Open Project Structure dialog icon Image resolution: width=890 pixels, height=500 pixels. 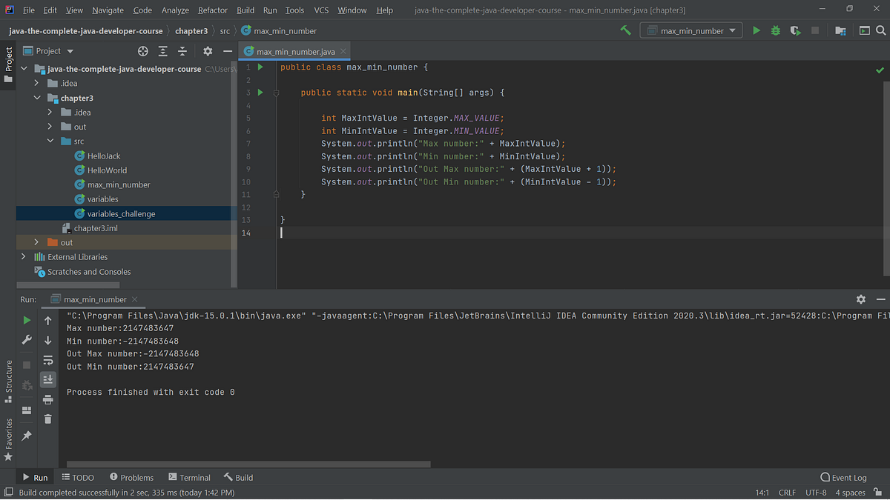[x=840, y=30]
